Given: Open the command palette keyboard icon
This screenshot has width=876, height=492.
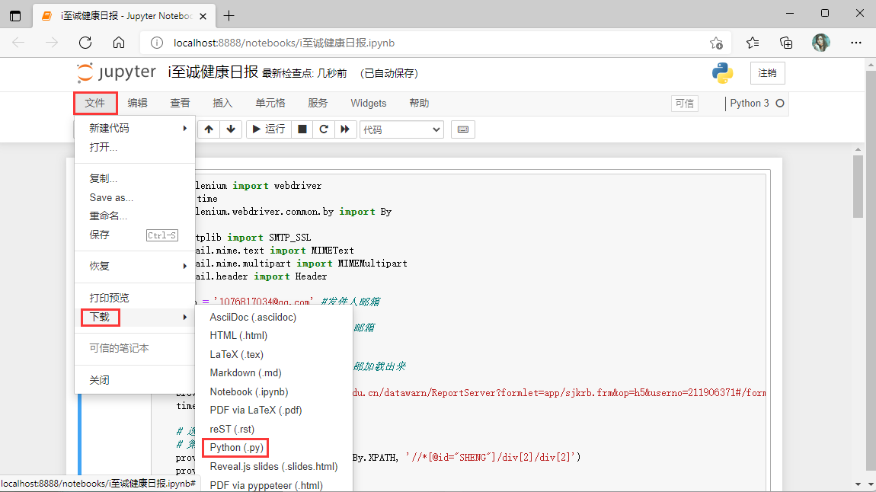Looking at the screenshot, I should click(x=463, y=129).
